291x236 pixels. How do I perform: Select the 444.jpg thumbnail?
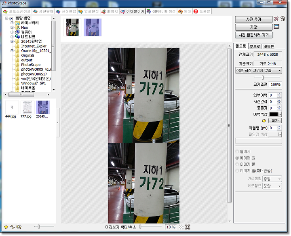12,107
